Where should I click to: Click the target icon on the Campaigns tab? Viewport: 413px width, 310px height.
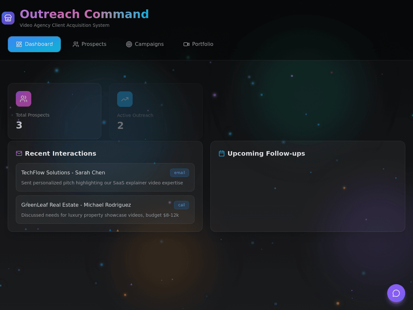(x=129, y=44)
